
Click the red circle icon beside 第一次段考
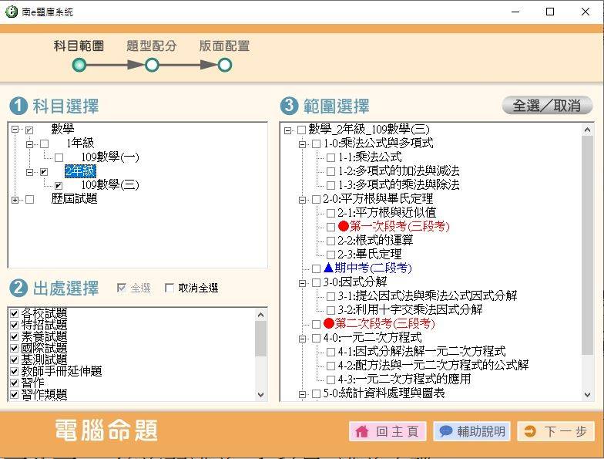(x=344, y=226)
